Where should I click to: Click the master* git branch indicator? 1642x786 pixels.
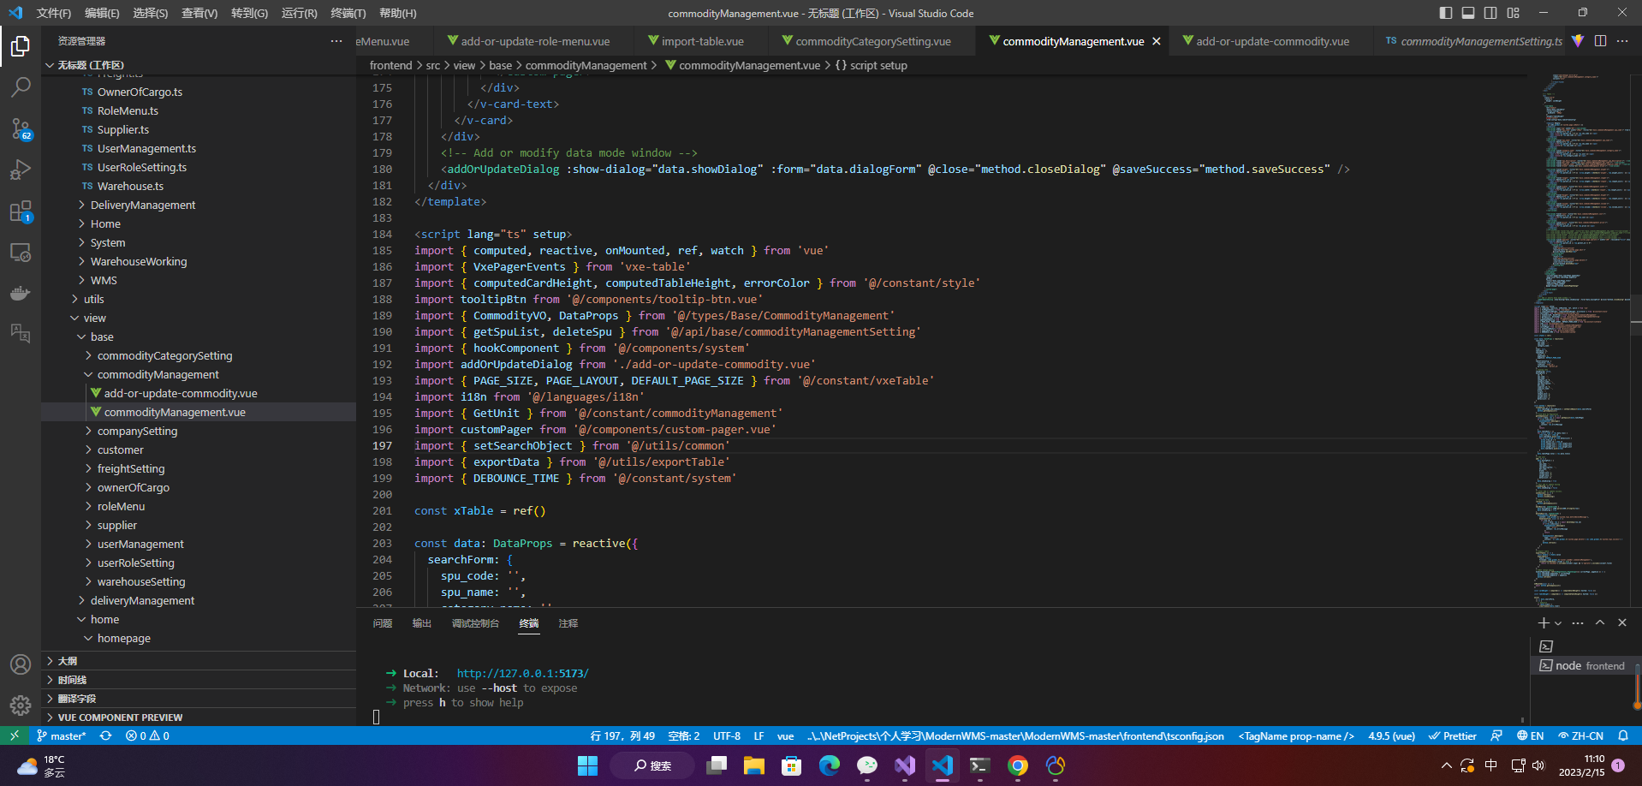coord(62,735)
